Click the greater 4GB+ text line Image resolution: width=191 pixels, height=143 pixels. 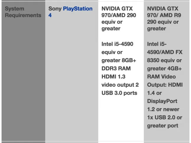[164, 68]
